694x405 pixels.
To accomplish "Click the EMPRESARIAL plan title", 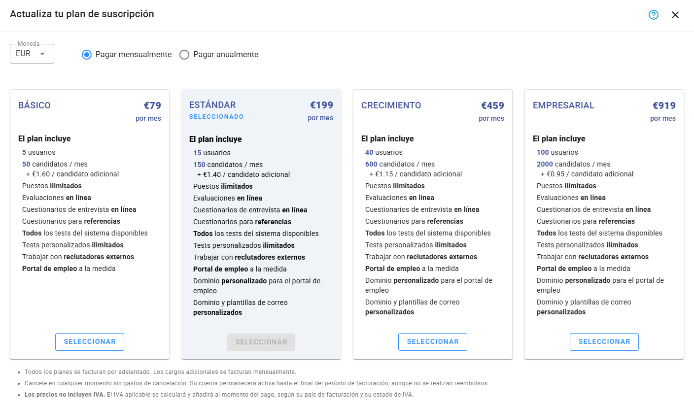I will click(x=563, y=105).
